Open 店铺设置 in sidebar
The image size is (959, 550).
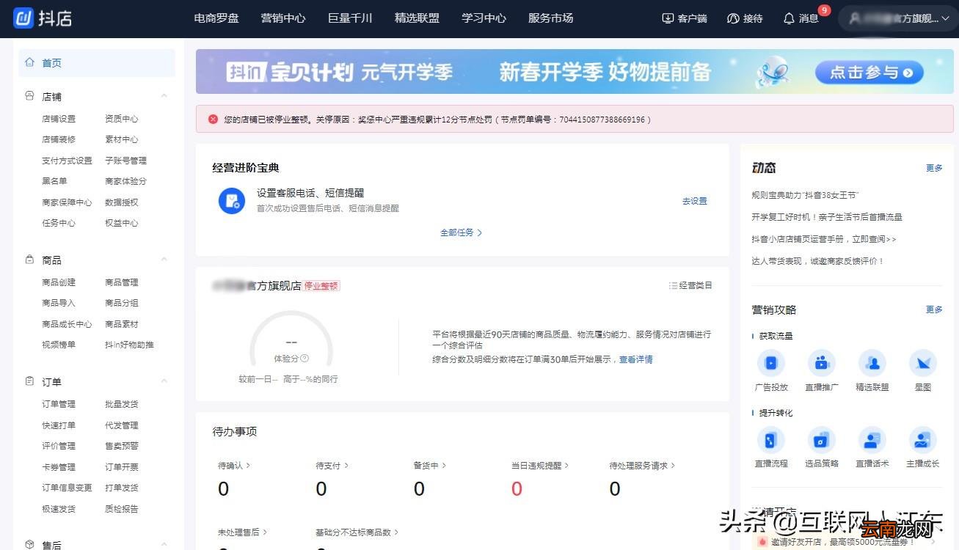[59, 119]
